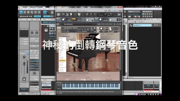
Task: Toggle the instrument Solo (S) button in Kontakt
Action: [x=98, y=28]
